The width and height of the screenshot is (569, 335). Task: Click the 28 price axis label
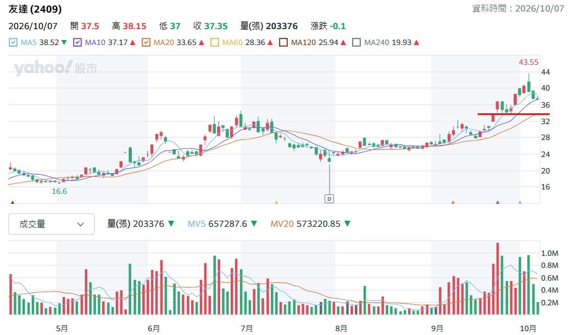click(x=545, y=137)
